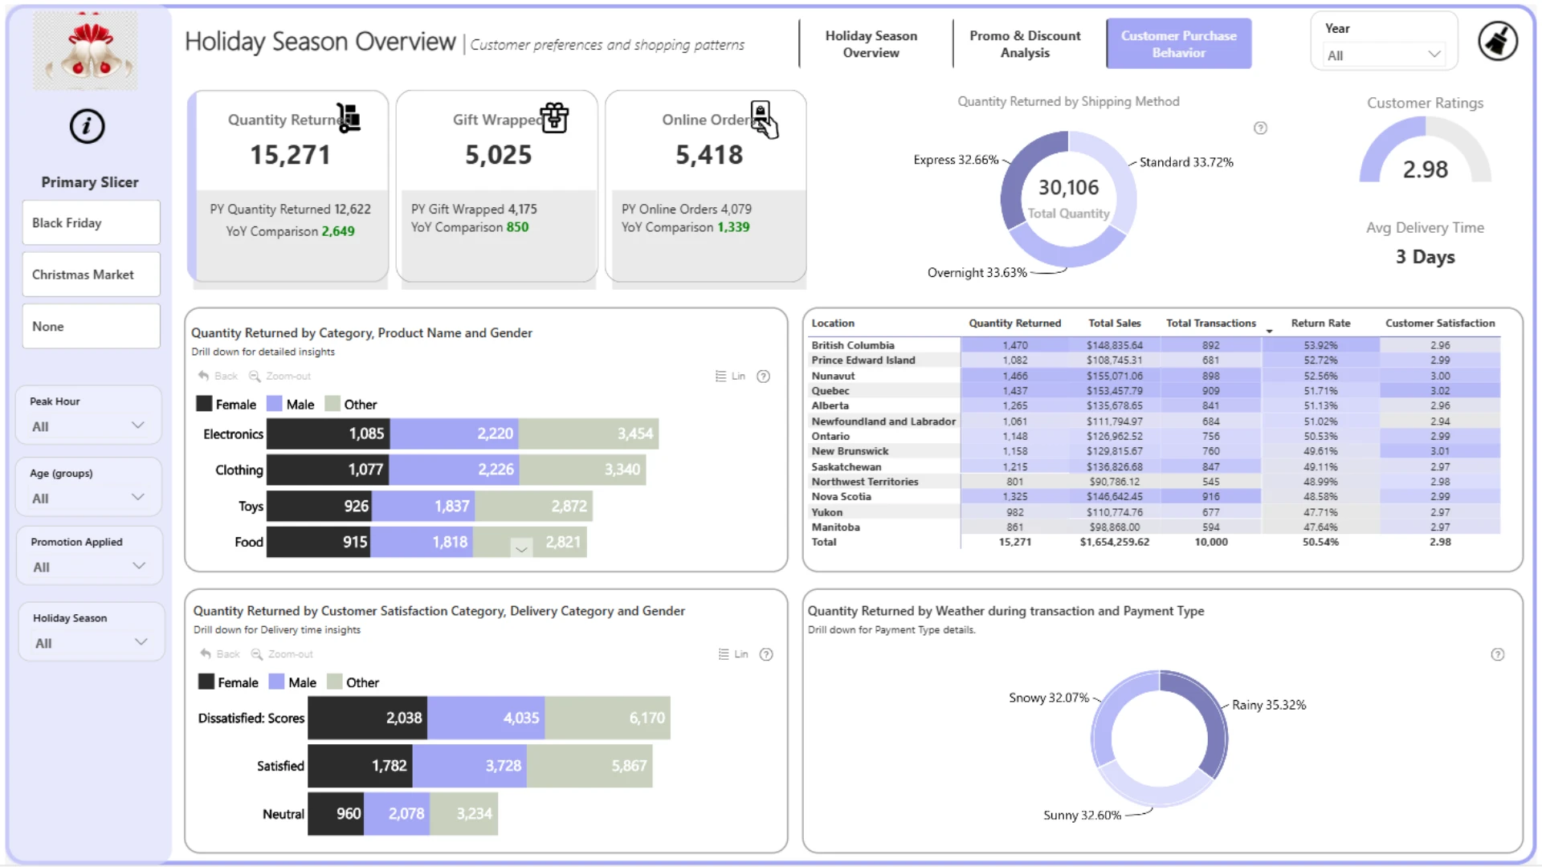Click the holiday bells logo image
Viewport: 1542px width, 867px height.
85,50
